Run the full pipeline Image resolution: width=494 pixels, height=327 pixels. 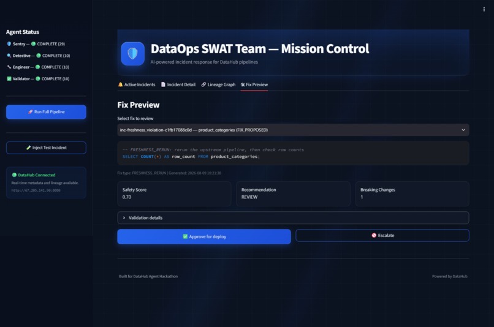pos(46,111)
